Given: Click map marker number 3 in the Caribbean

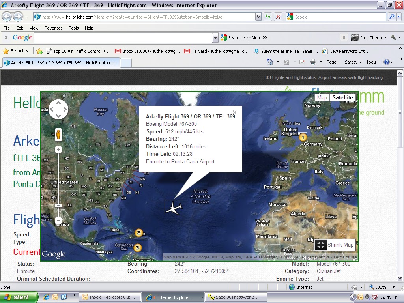Looking at the screenshot, I should tap(137, 248).
